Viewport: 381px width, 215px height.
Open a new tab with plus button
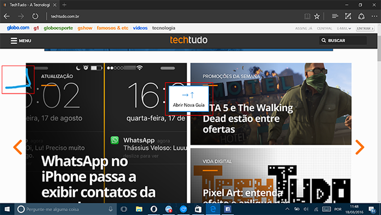coord(64,5)
